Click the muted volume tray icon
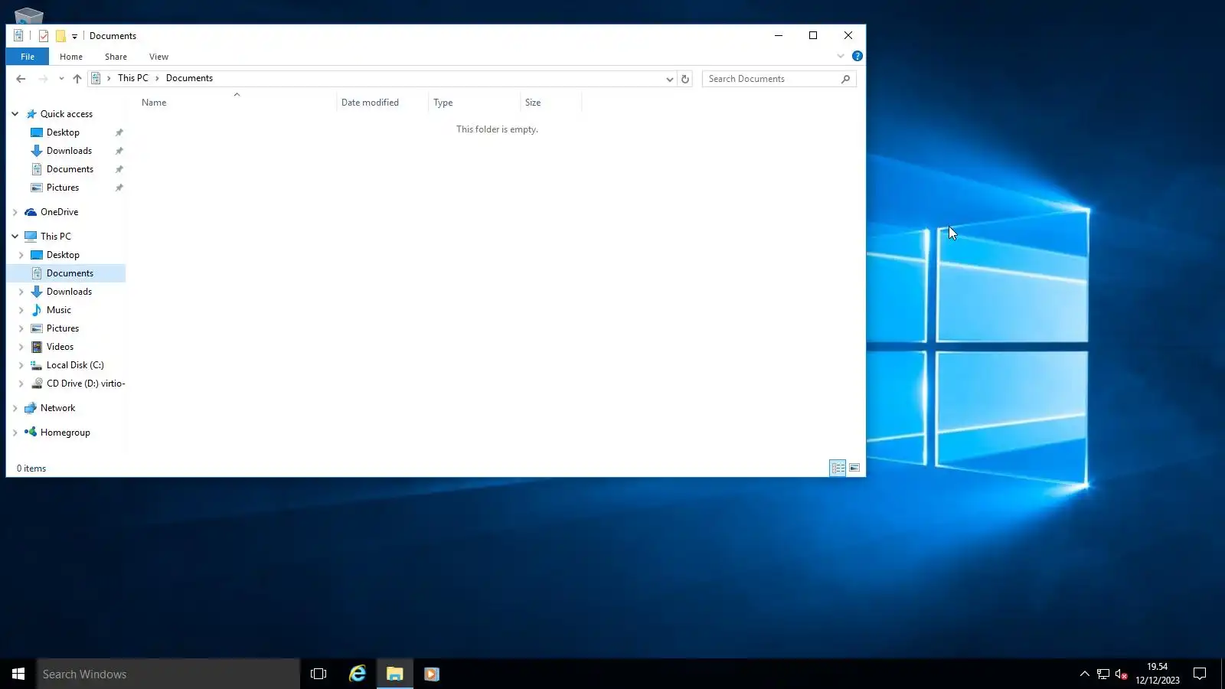 [x=1121, y=674]
